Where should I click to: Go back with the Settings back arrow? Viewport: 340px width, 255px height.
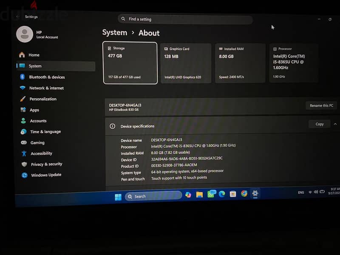coord(17,17)
